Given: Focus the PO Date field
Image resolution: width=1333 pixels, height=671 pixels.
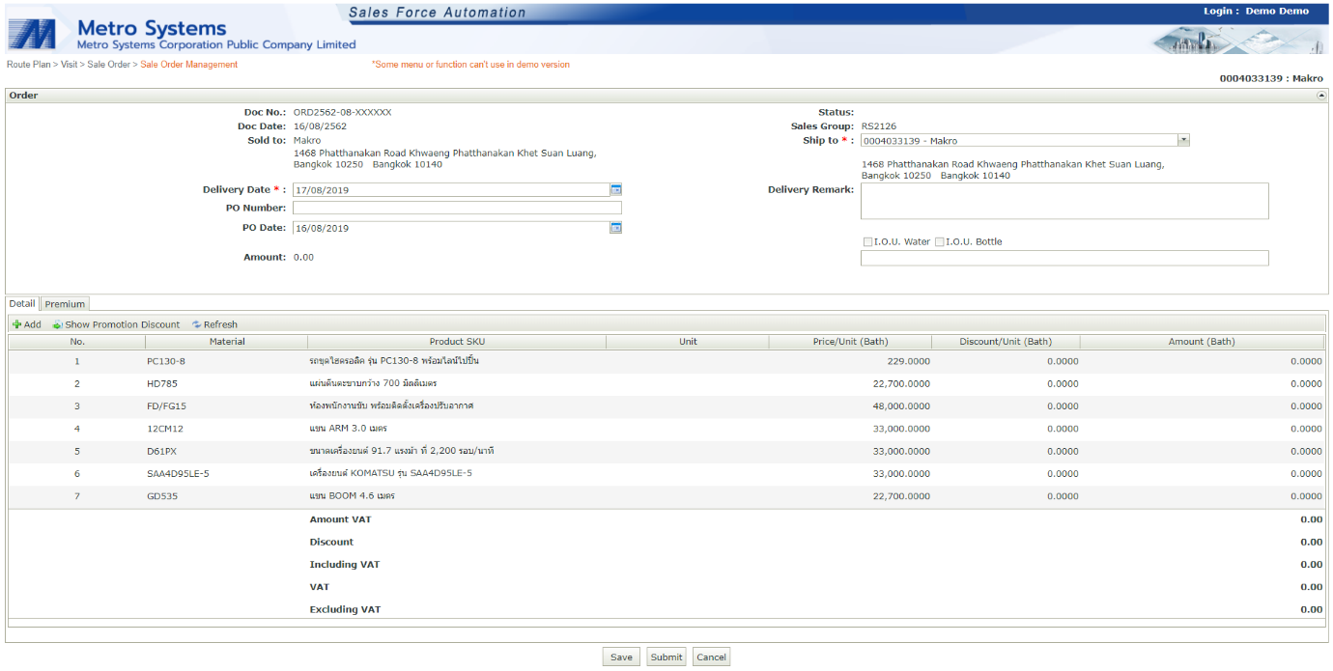Looking at the screenshot, I should click(x=451, y=228).
